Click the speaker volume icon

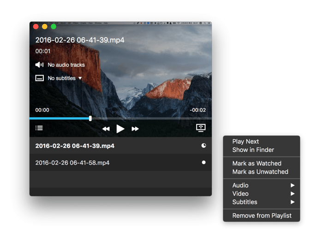tap(39, 65)
